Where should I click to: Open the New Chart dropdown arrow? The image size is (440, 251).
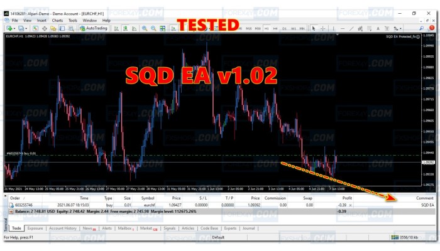click(14, 29)
